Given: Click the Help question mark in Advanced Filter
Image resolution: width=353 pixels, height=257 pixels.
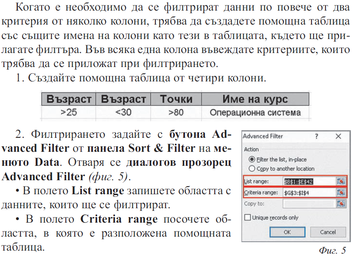Looking at the screenshot, I should pyautogui.click(x=317, y=137).
